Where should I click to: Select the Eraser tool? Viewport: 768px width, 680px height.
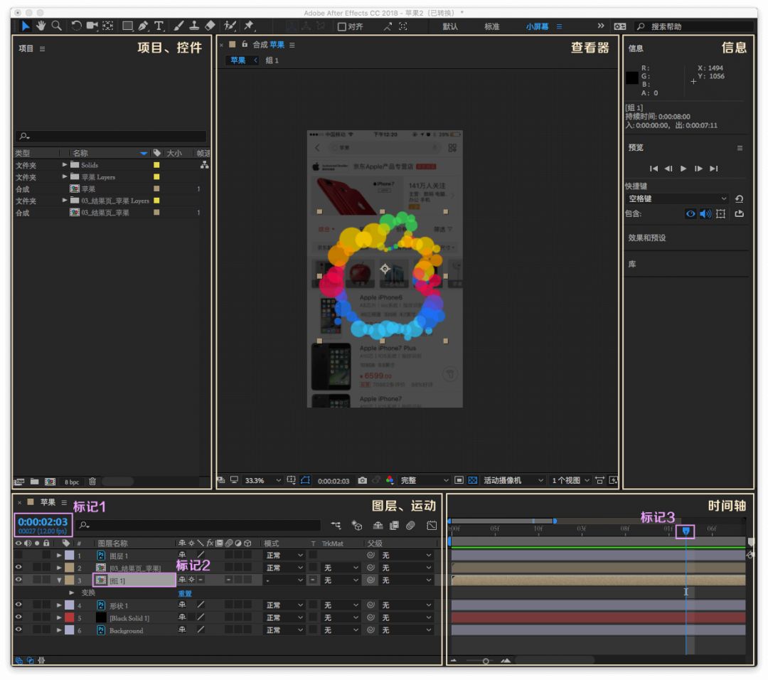tap(210, 26)
